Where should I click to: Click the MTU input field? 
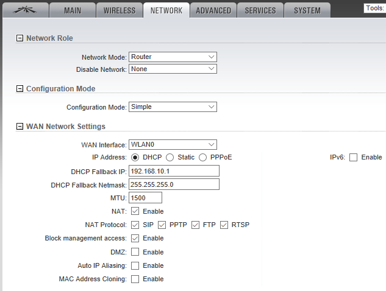145,198
